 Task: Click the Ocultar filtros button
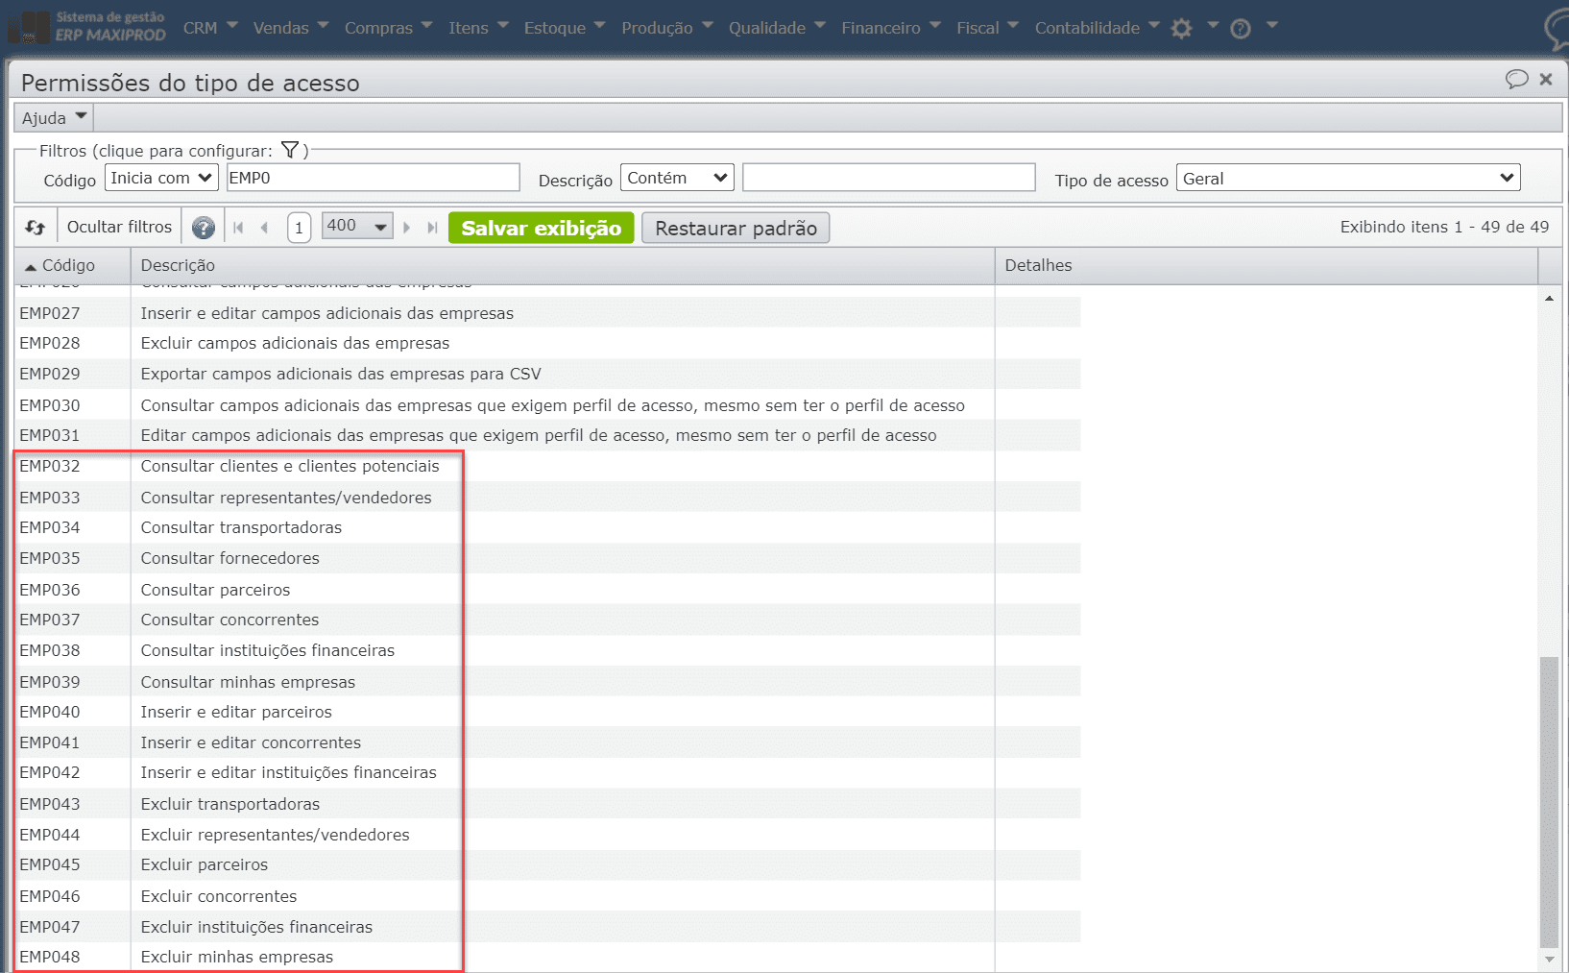pyautogui.click(x=119, y=227)
